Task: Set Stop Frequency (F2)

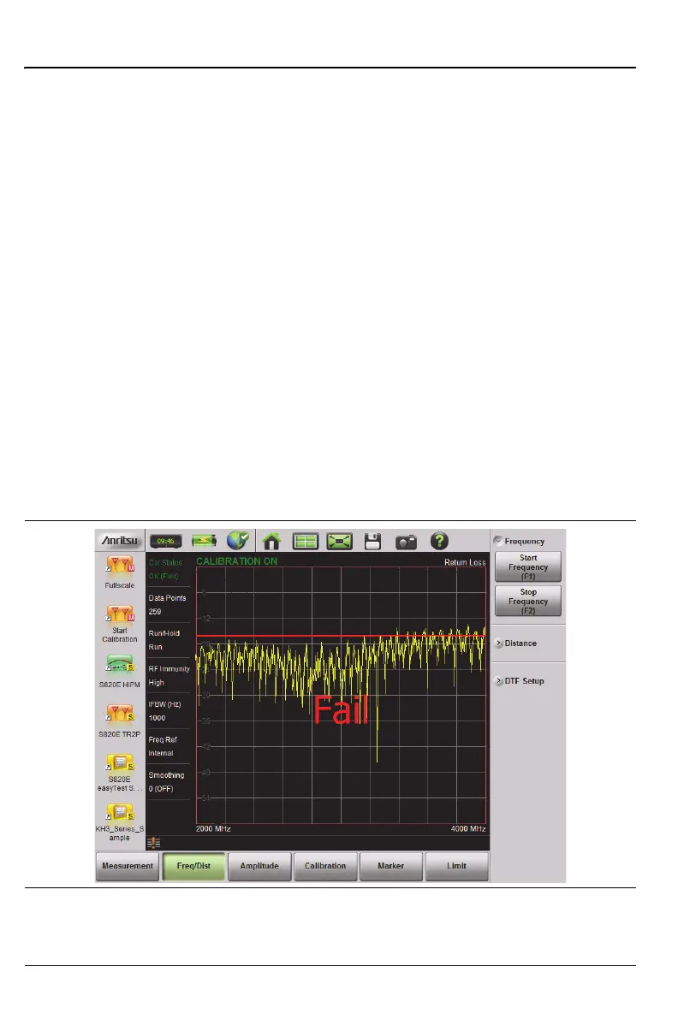Action: 528,602
